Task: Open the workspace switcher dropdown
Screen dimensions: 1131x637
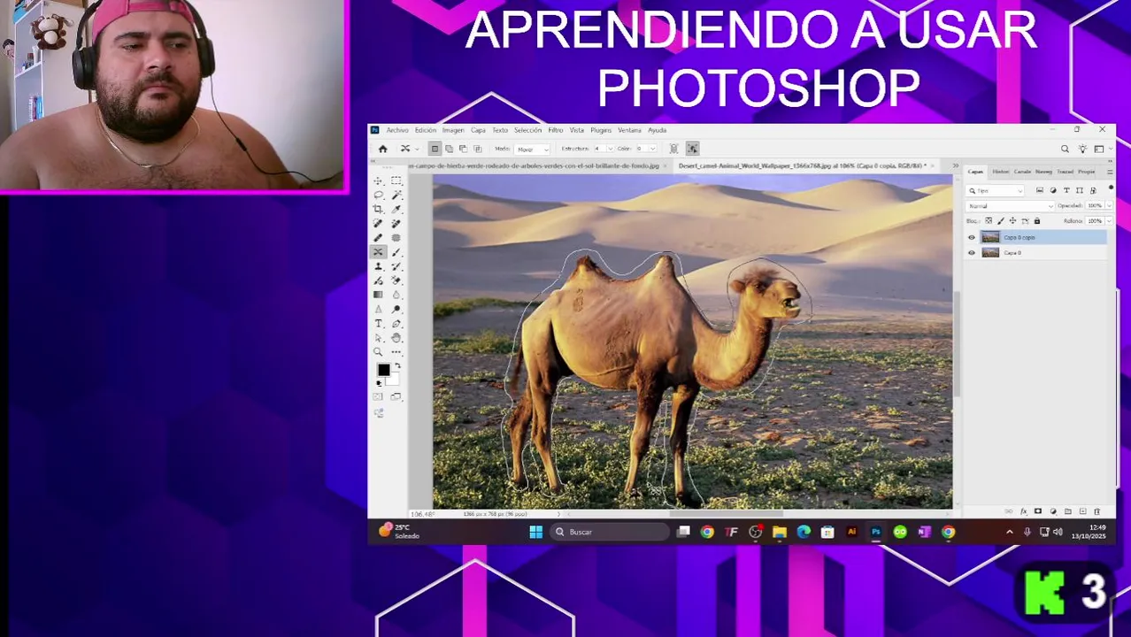Action: [x=1102, y=149]
